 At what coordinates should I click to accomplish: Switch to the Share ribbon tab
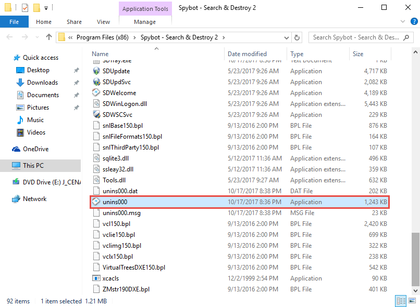pos(74,22)
